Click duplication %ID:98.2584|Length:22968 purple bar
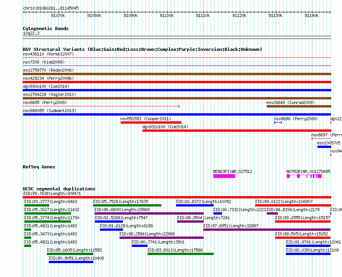Screen dimensions: 342x277 tap(162, 238)
